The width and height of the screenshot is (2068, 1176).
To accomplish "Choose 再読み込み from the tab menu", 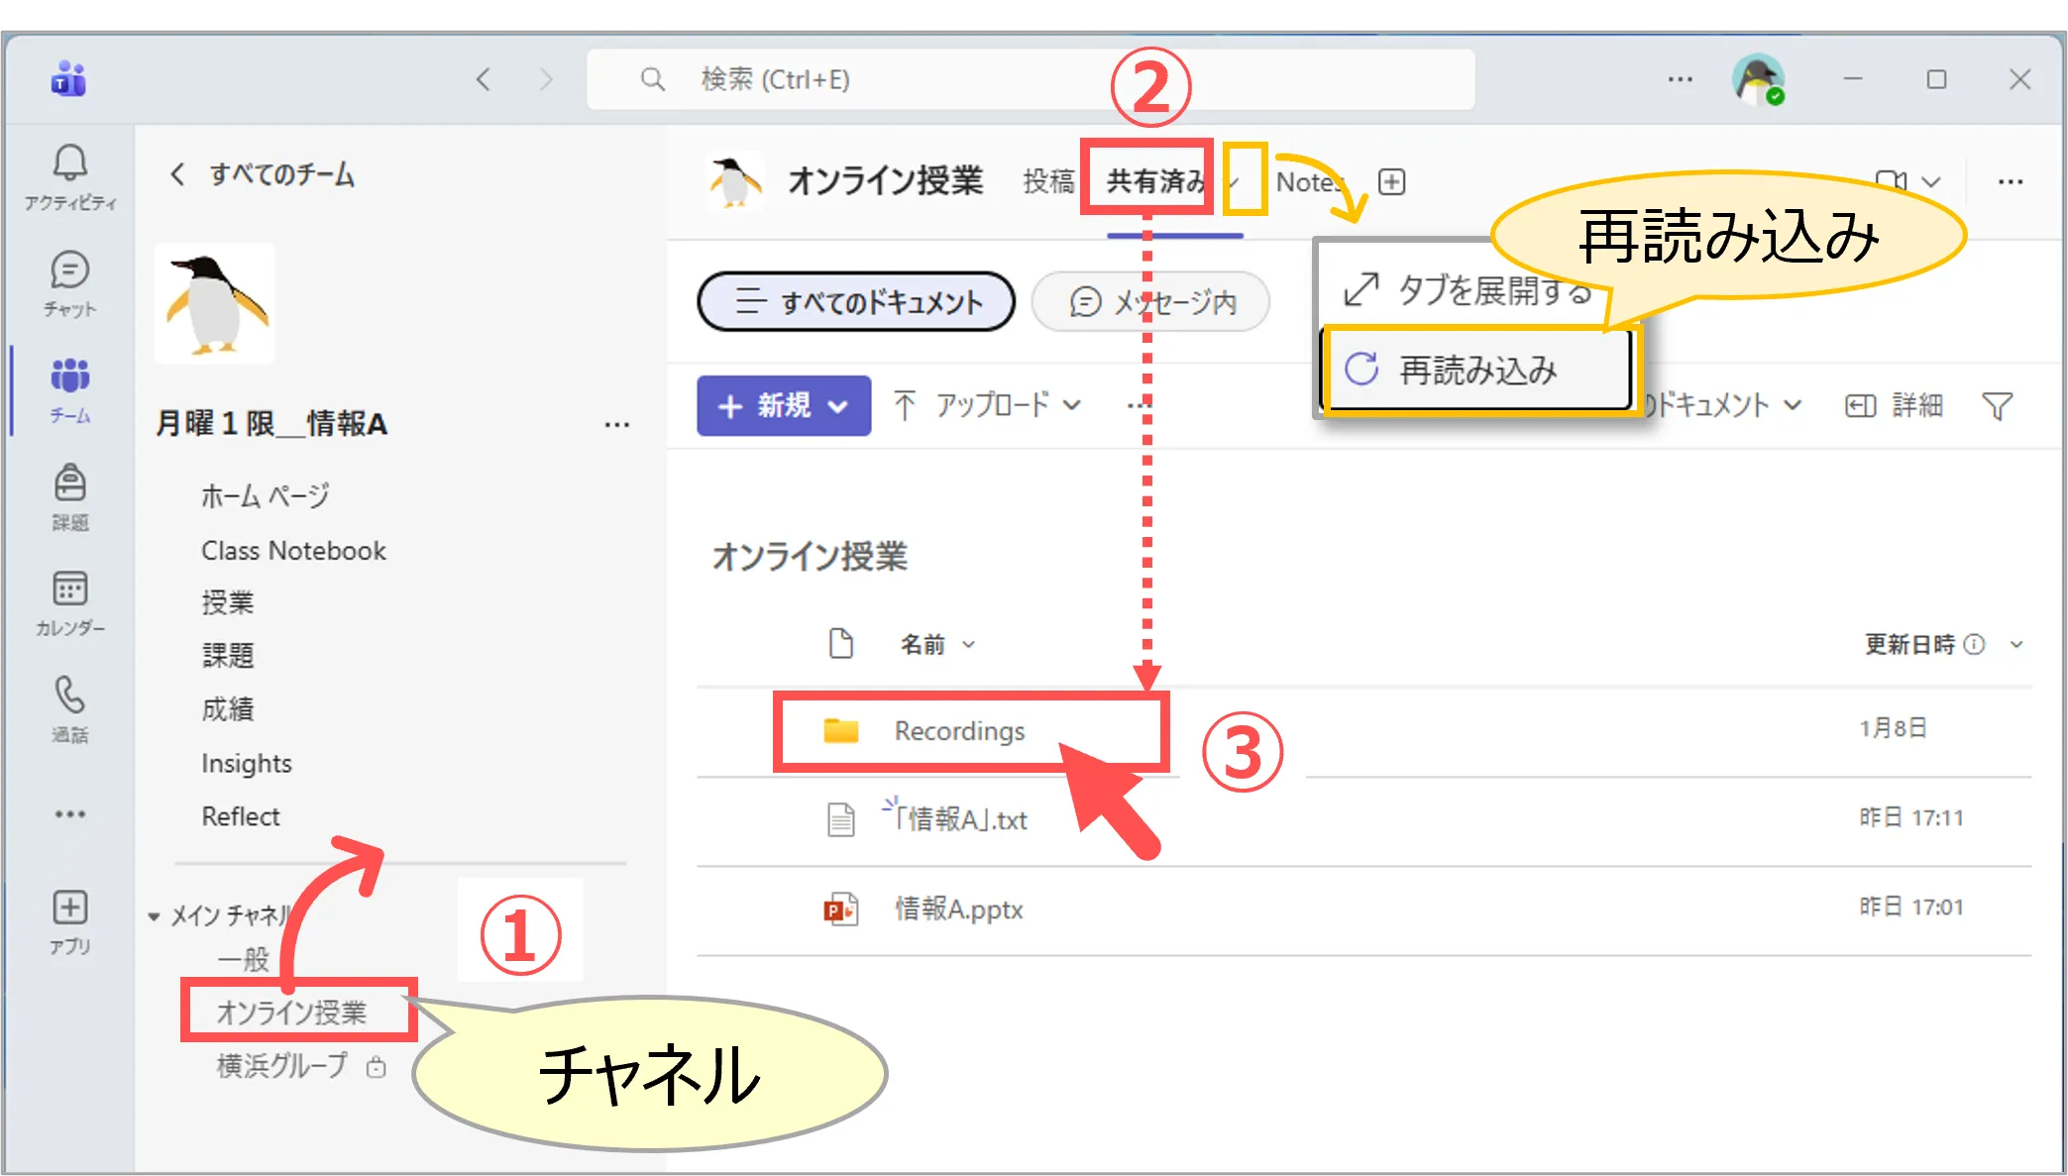I will pos(1476,371).
